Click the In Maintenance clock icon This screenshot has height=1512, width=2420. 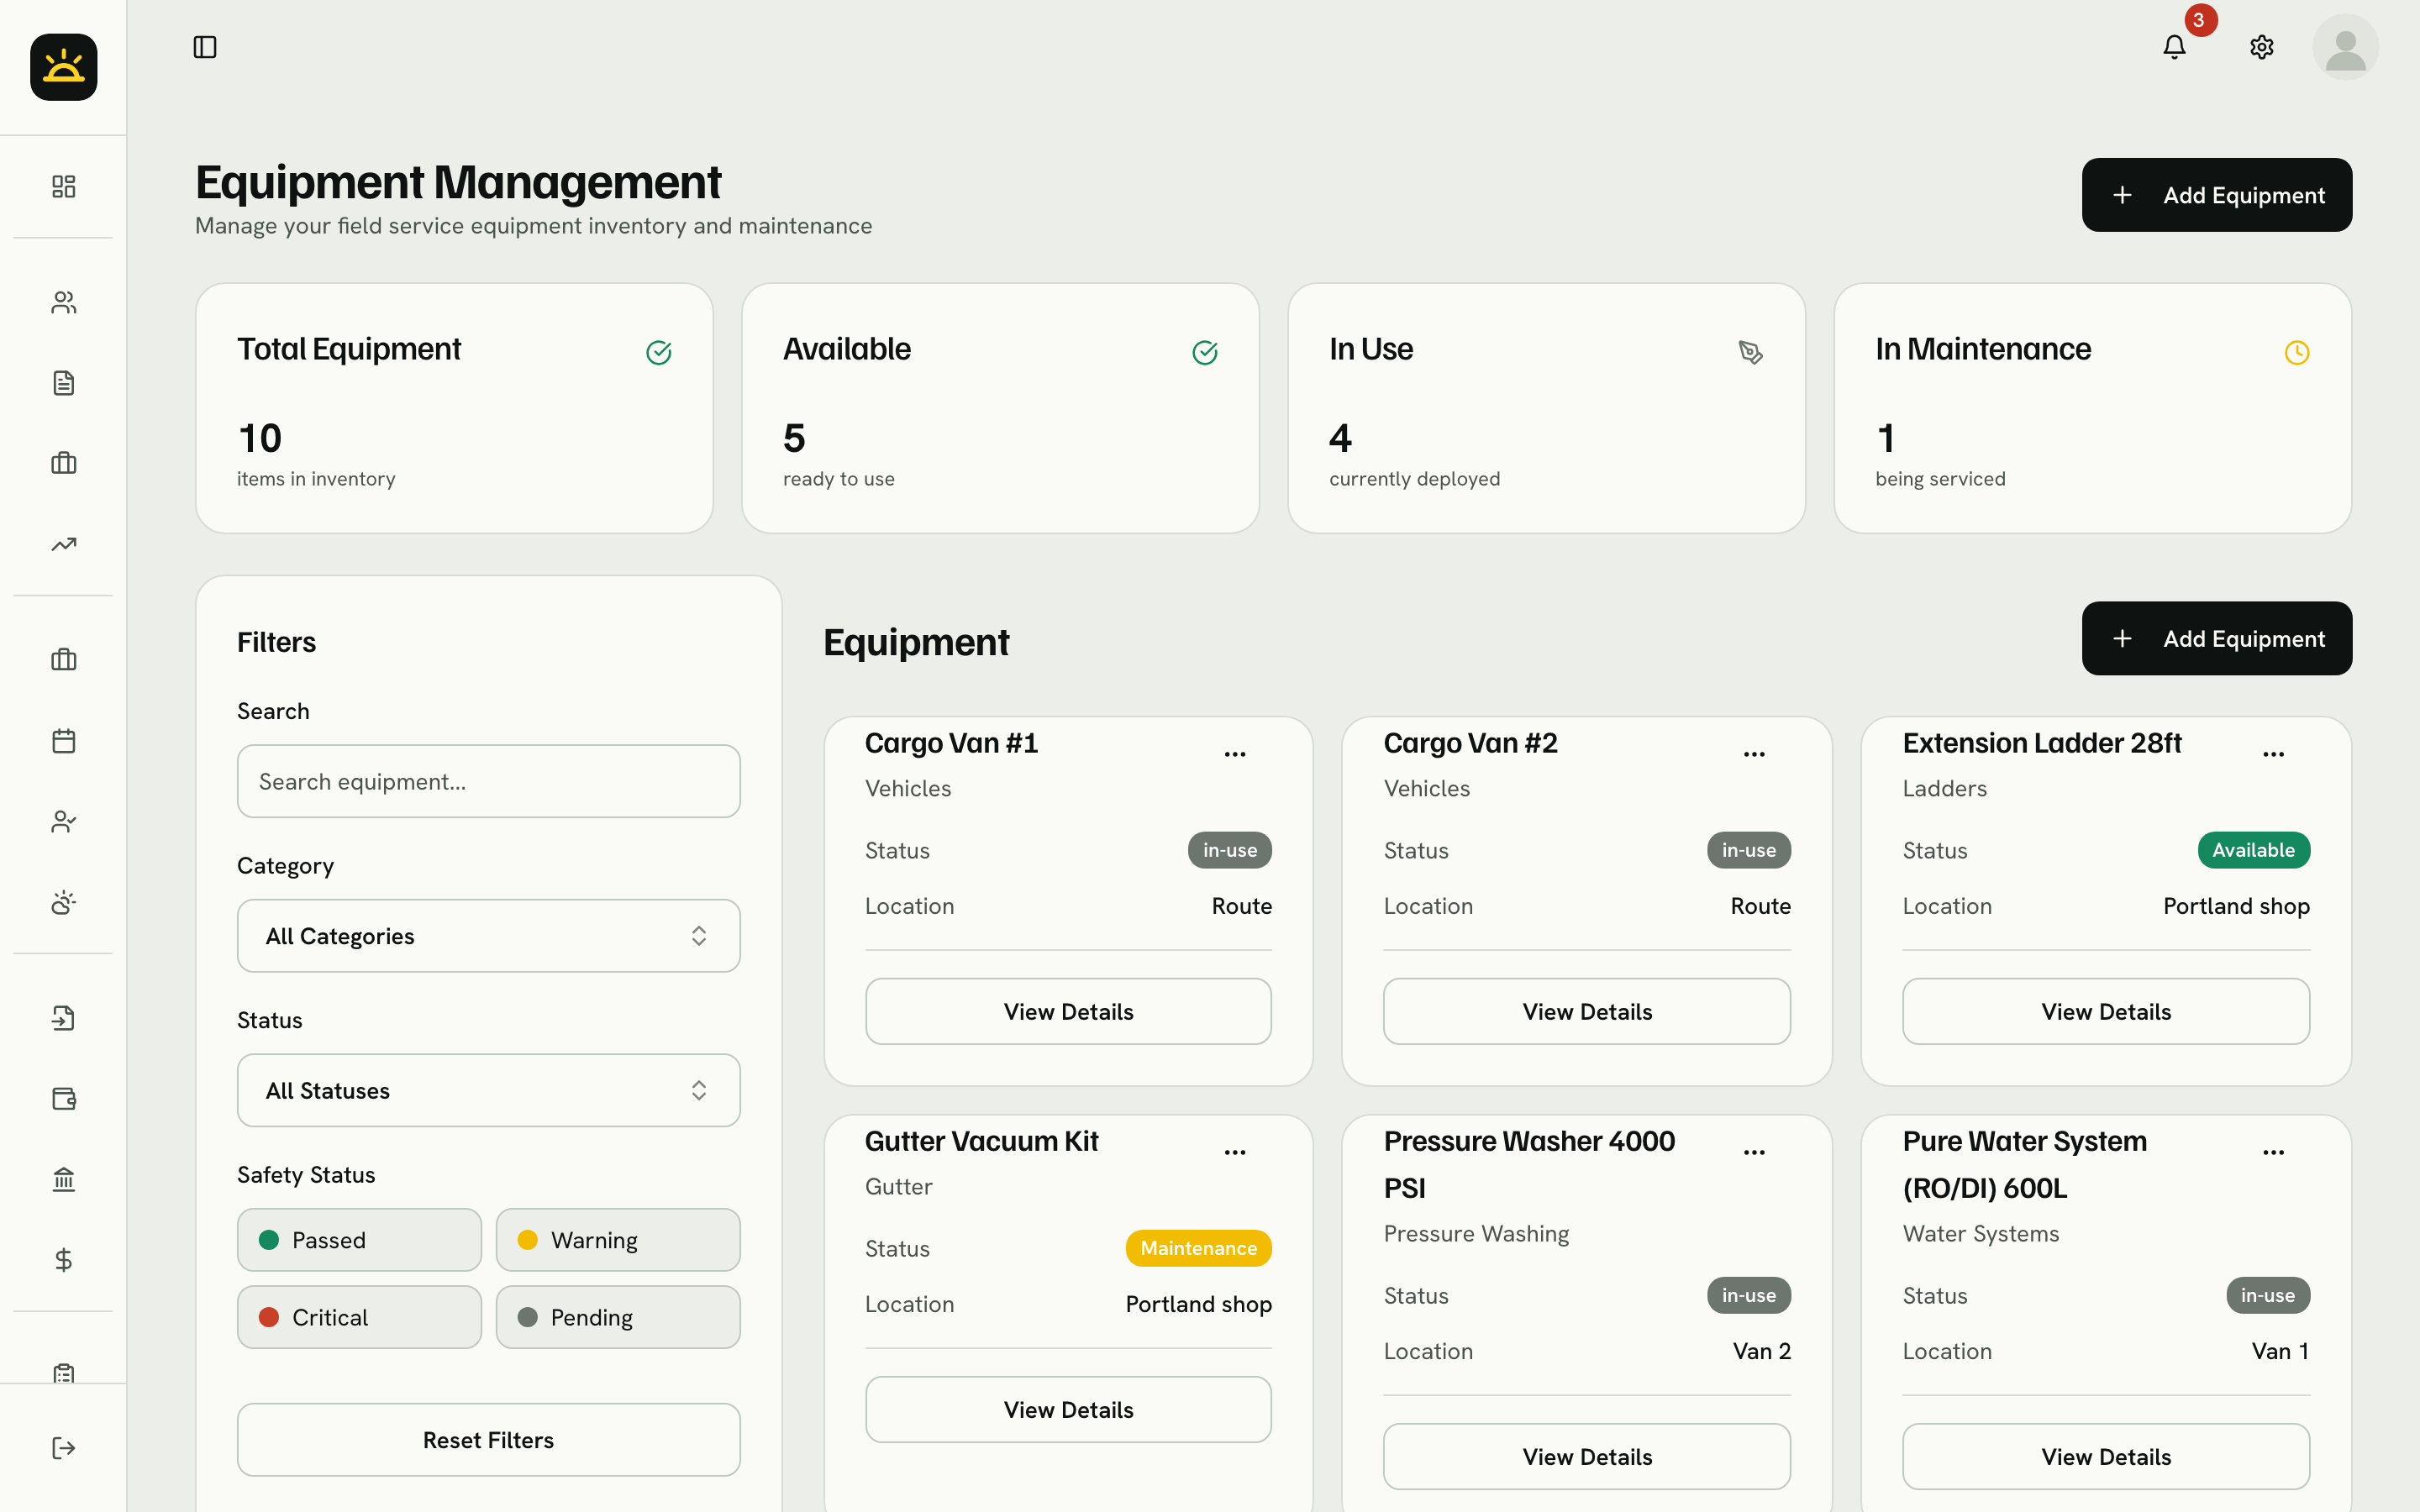pos(2297,352)
